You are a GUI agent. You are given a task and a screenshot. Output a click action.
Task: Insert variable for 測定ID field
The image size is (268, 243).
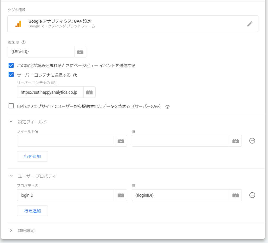[80, 52]
